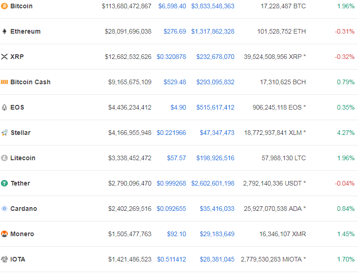
Task: Open the Stellar coin name link
Action: [x=21, y=133]
